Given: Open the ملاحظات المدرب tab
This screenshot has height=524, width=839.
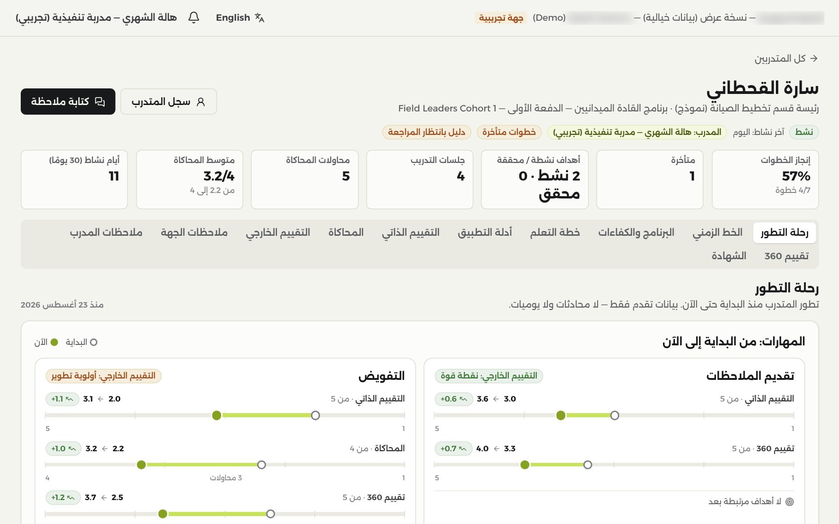Looking at the screenshot, I should point(106,233).
